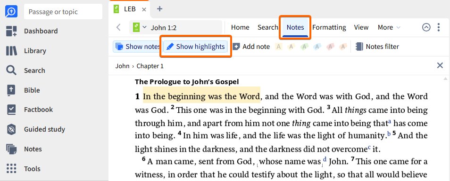Click the Logos app logo icon
Viewport: 450px width, 181px height.
[11, 12]
